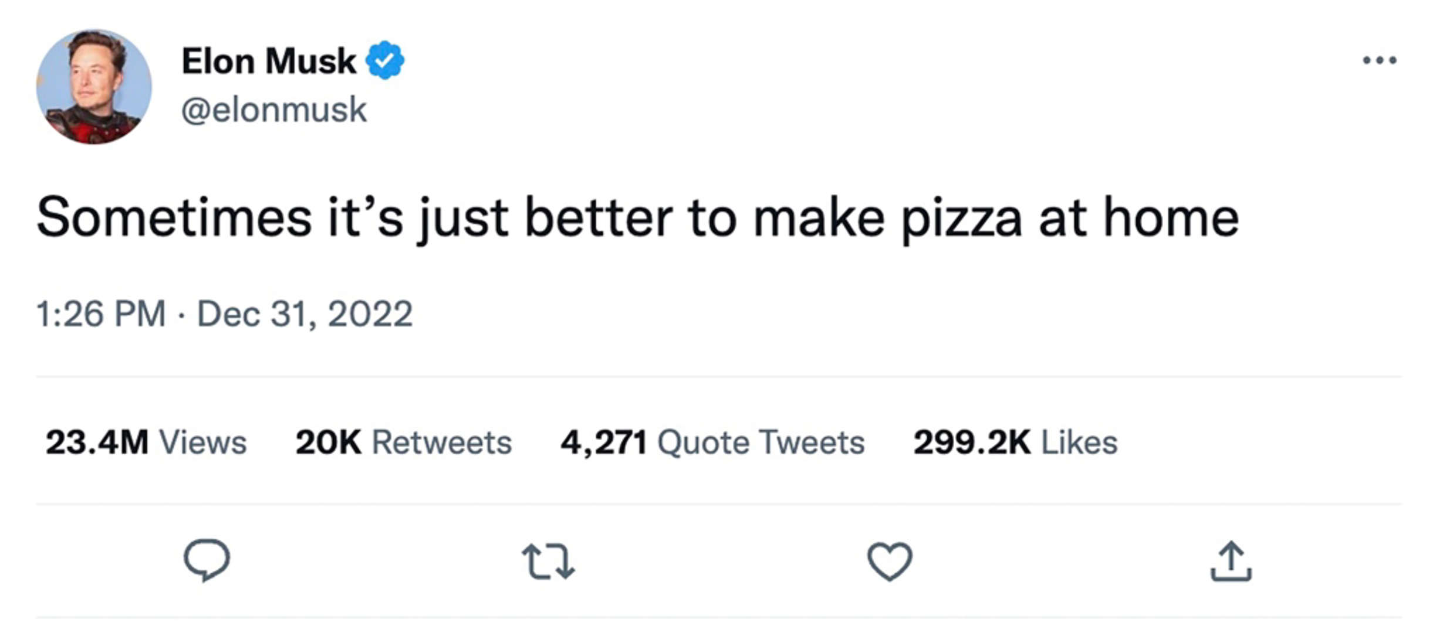This screenshot has width=1436, height=633.
Task: View the 23.4M Views analytics
Action: coord(146,442)
